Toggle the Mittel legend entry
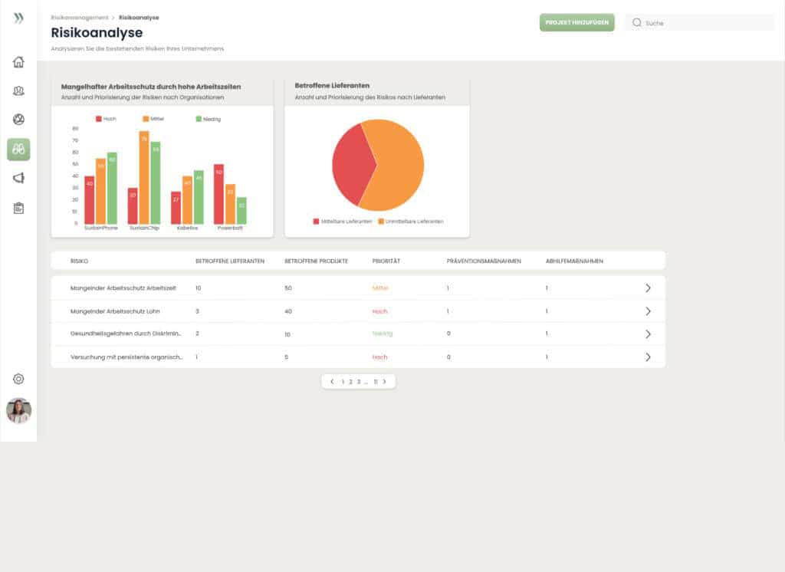Viewport: 785px width, 572px height. point(153,119)
